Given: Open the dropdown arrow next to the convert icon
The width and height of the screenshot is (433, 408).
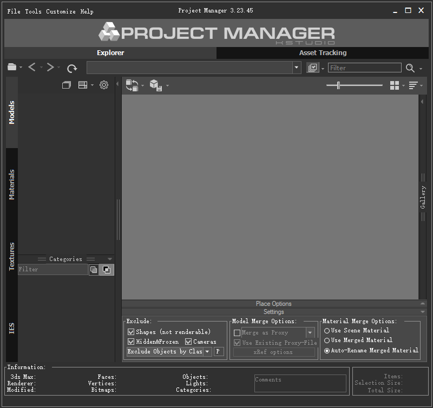Looking at the screenshot, I should tap(142, 86).
